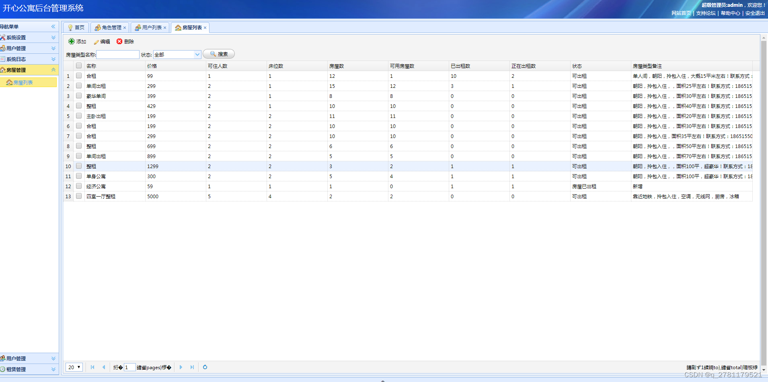Screen dimensions: 768x382
Task: Click 可用房屋数 column header
Action: (418, 66)
